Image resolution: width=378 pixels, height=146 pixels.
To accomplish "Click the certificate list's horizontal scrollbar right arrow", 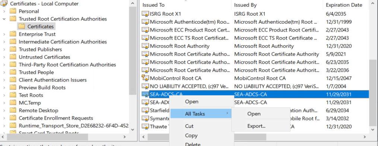I will point(365,137).
